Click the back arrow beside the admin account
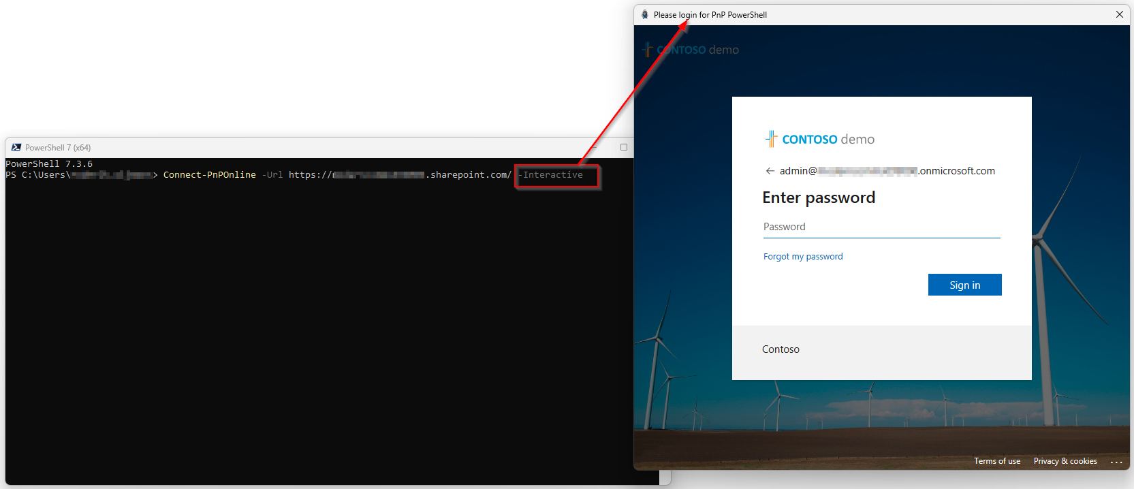 (x=770, y=171)
